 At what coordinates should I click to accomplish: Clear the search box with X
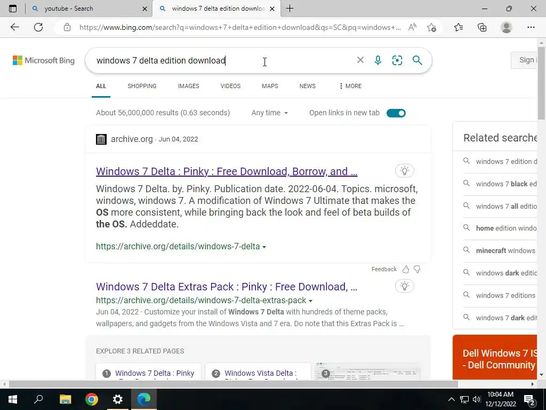click(360, 60)
